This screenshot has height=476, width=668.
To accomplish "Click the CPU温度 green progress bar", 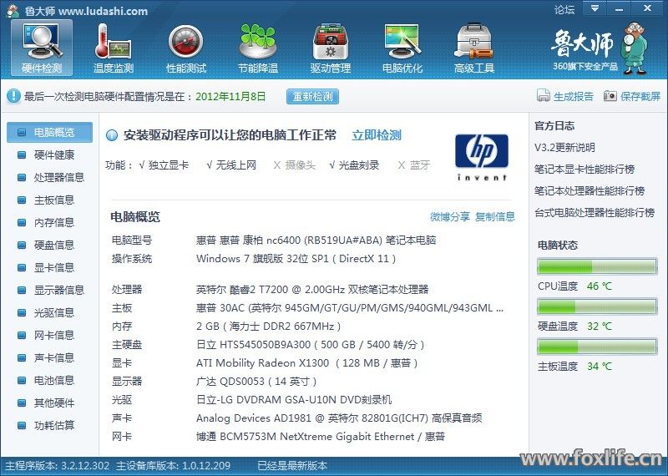I will 597,266.
